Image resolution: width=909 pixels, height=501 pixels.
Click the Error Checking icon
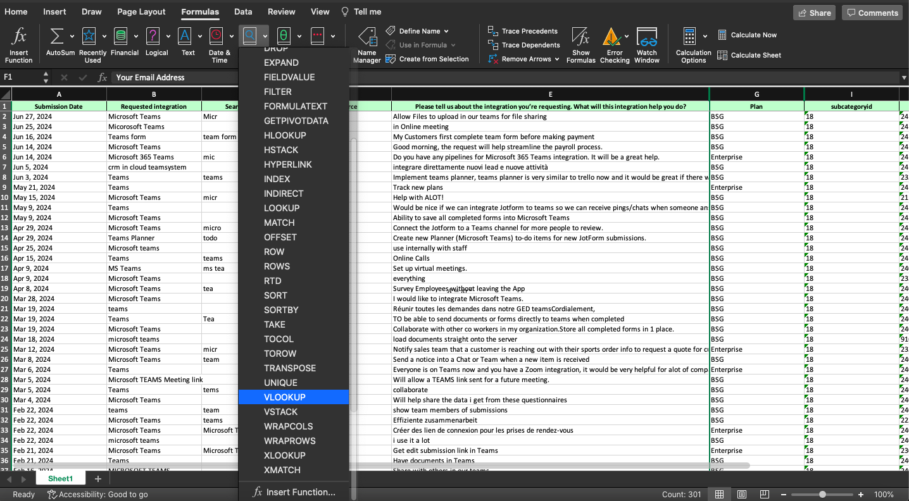[x=611, y=37]
